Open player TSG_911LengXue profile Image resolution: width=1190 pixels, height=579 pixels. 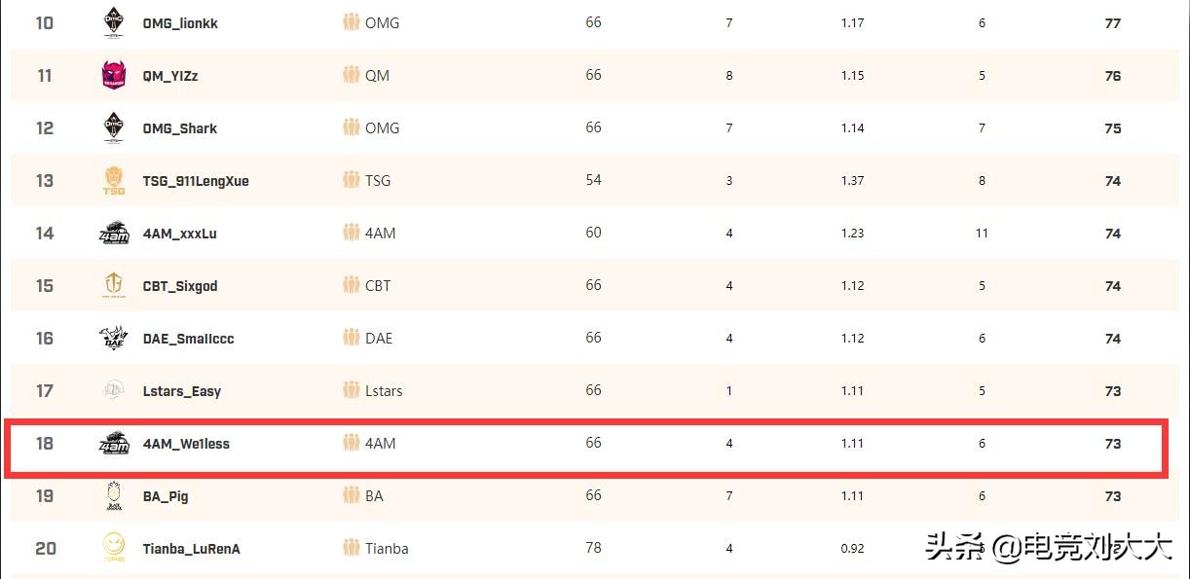point(196,181)
